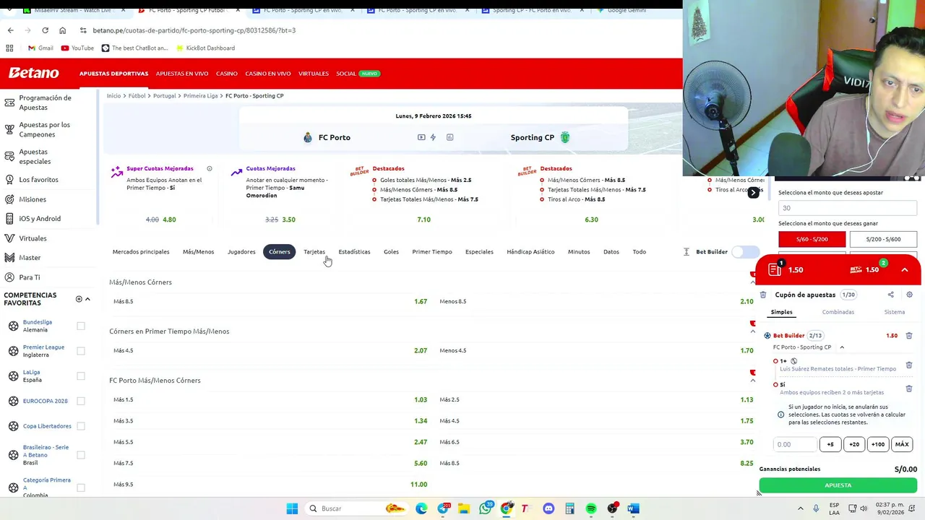
Task: Advance the highlights carousel with the arrow
Action: point(753,192)
